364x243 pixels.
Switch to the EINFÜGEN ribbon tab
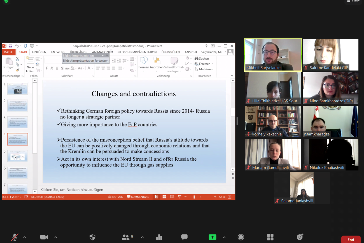click(39, 52)
